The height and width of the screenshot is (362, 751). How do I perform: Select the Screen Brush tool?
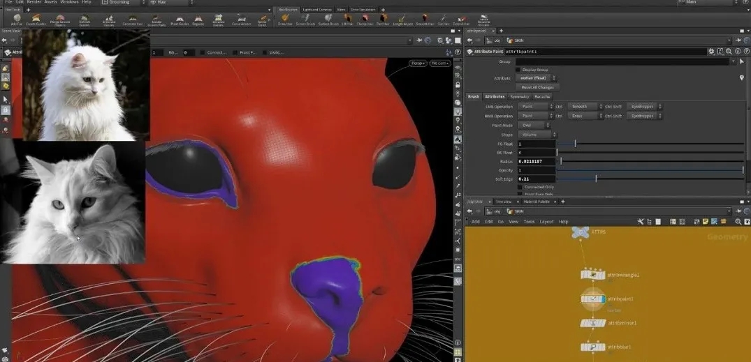point(305,20)
